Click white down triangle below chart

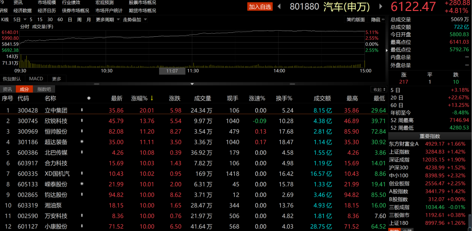(192, 84)
